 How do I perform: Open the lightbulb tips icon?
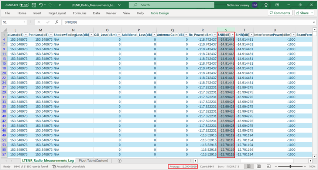tap(266, 5)
